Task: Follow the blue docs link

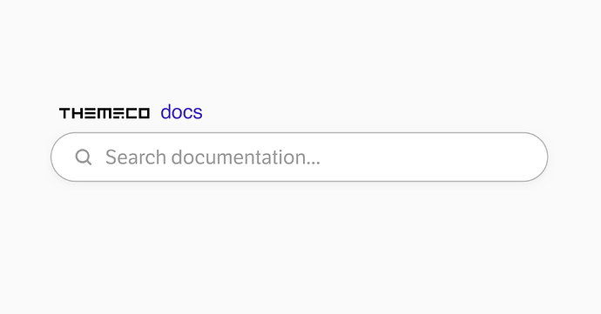Action: click(x=181, y=112)
